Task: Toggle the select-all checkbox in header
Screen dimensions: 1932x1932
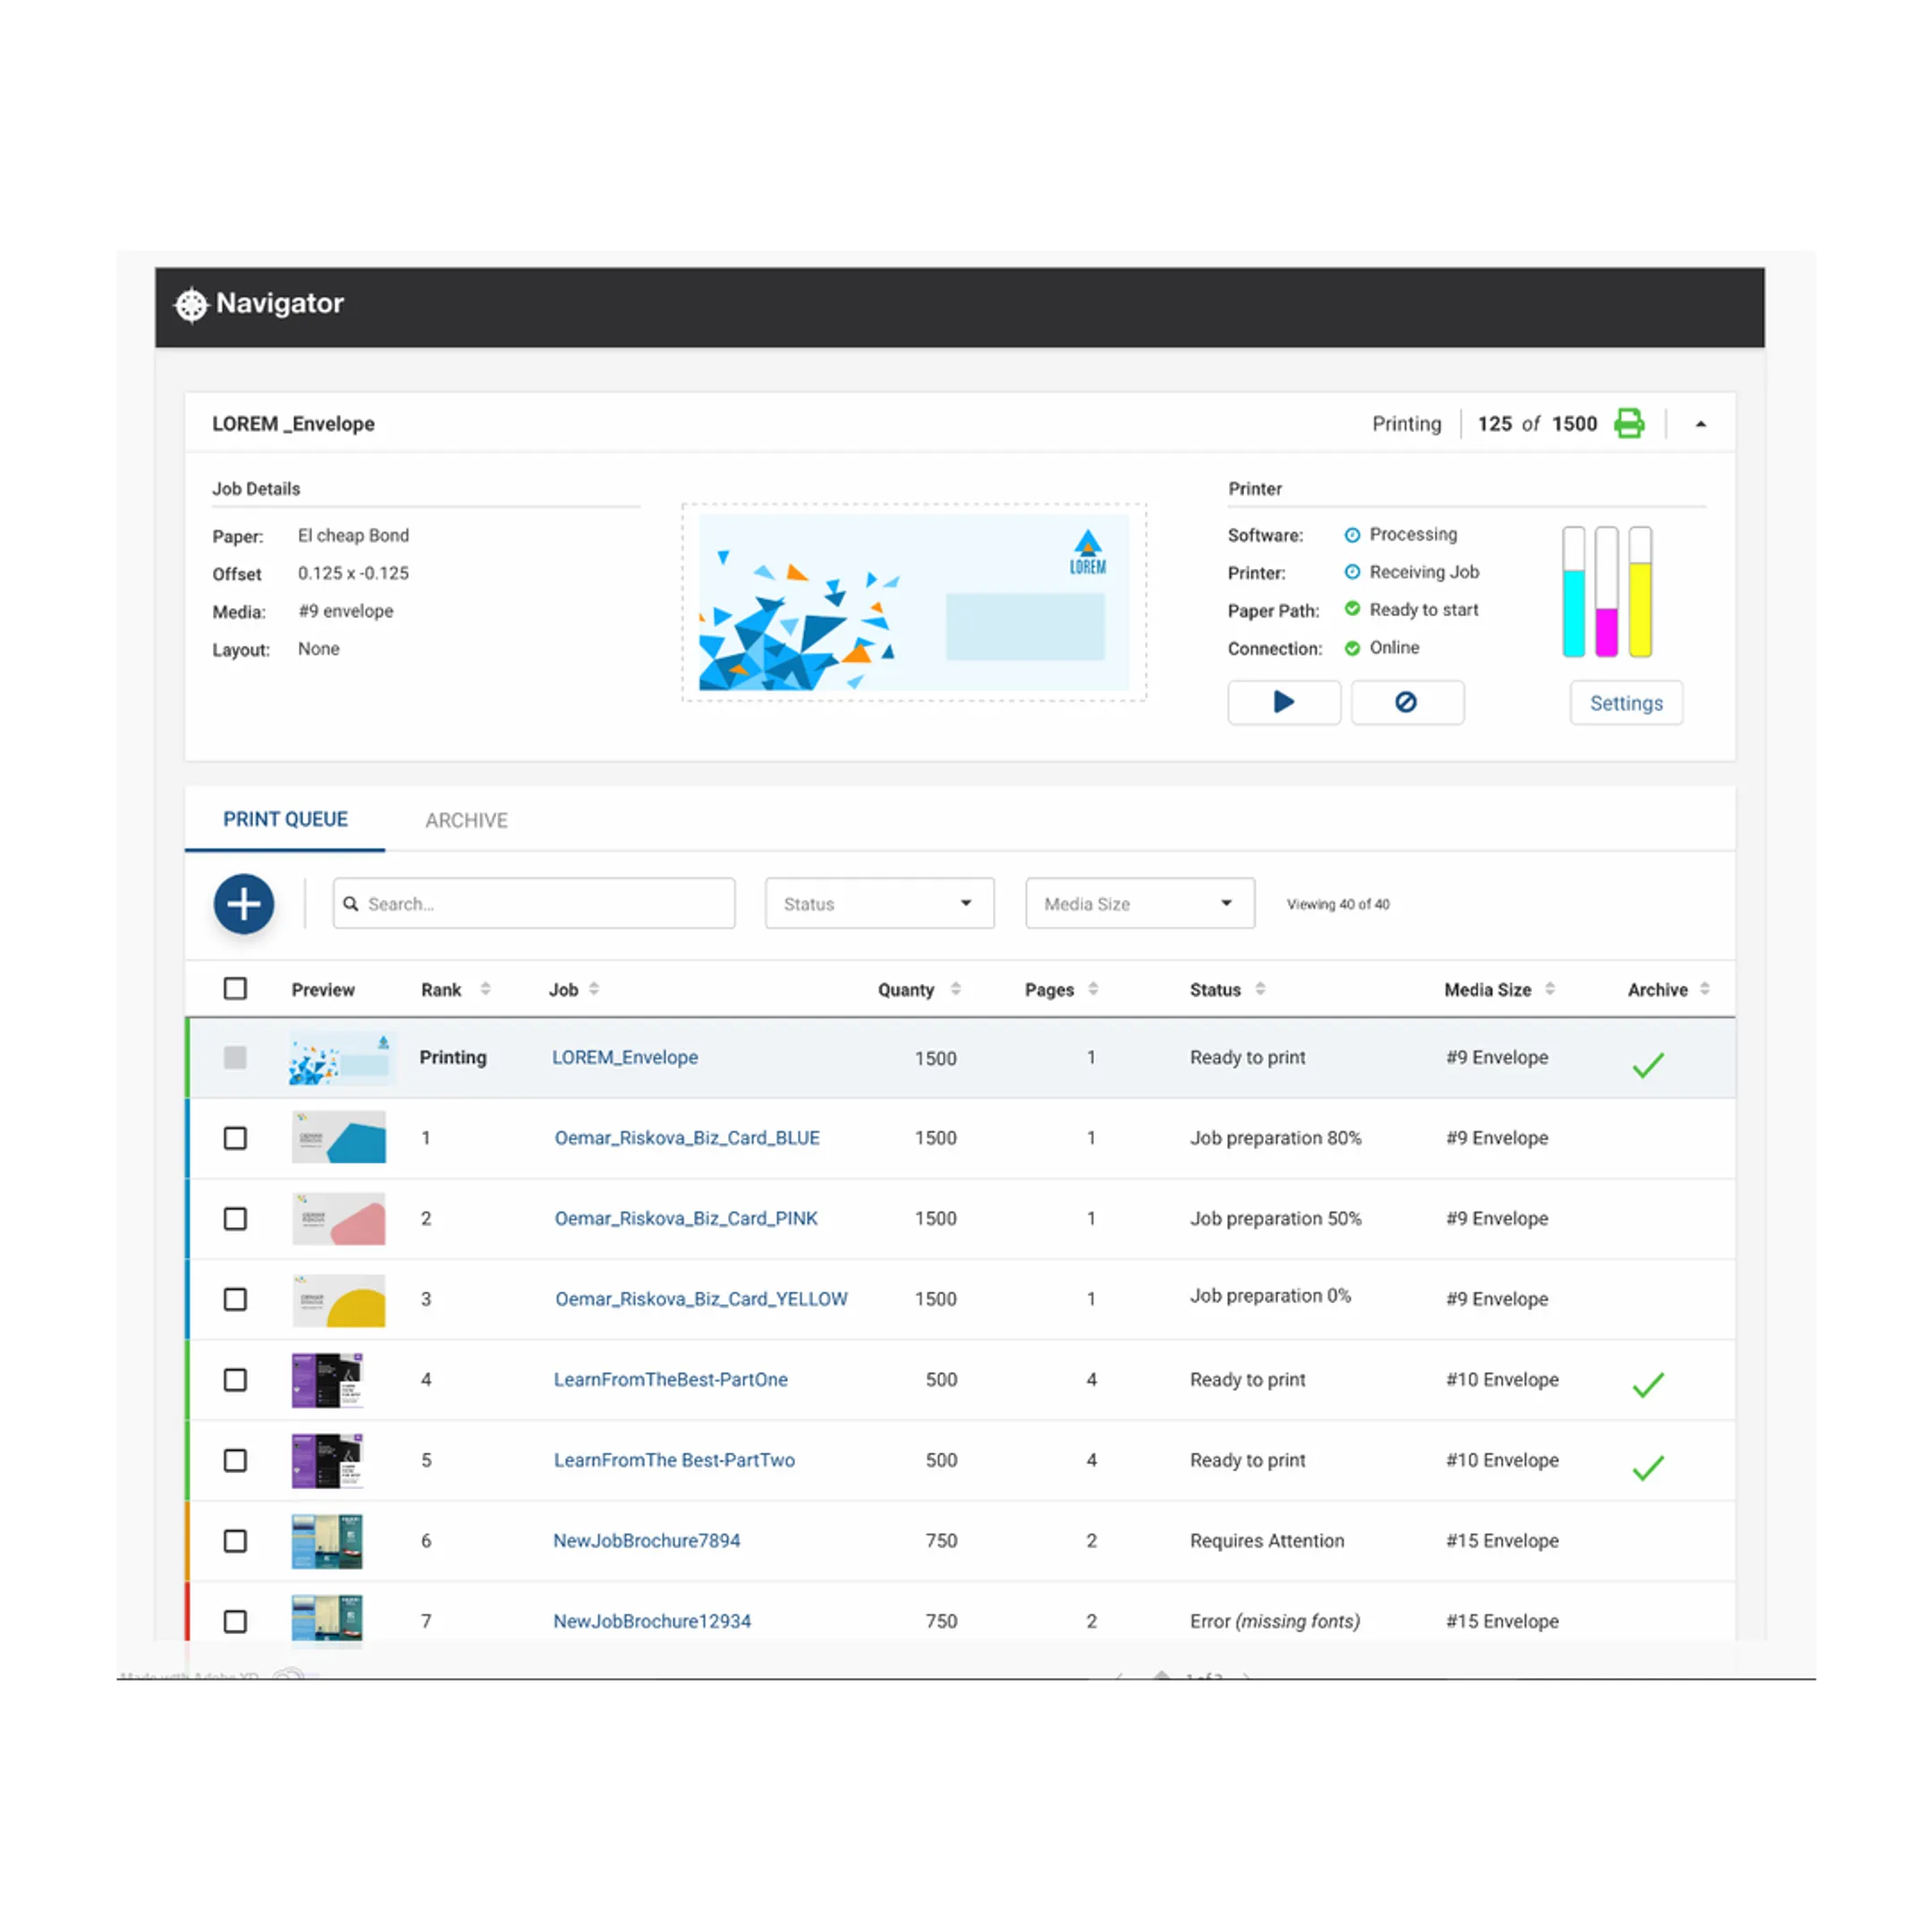Action: click(x=235, y=989)
